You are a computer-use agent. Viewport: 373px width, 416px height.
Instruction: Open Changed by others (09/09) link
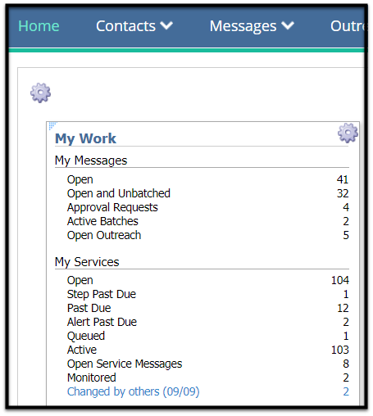pyautogui.click(x=134, y=391)
